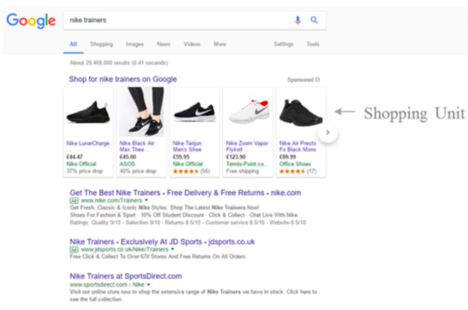This screenshot has height=310, width=468.
Task: Start voice search with microphone icon
Action: (297, 20)
